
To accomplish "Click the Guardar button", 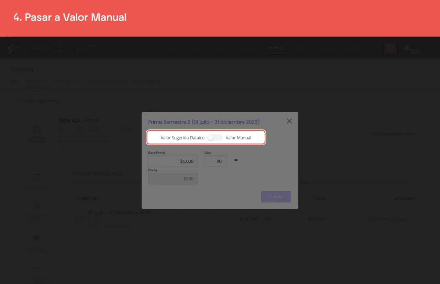I will (276, 197).
